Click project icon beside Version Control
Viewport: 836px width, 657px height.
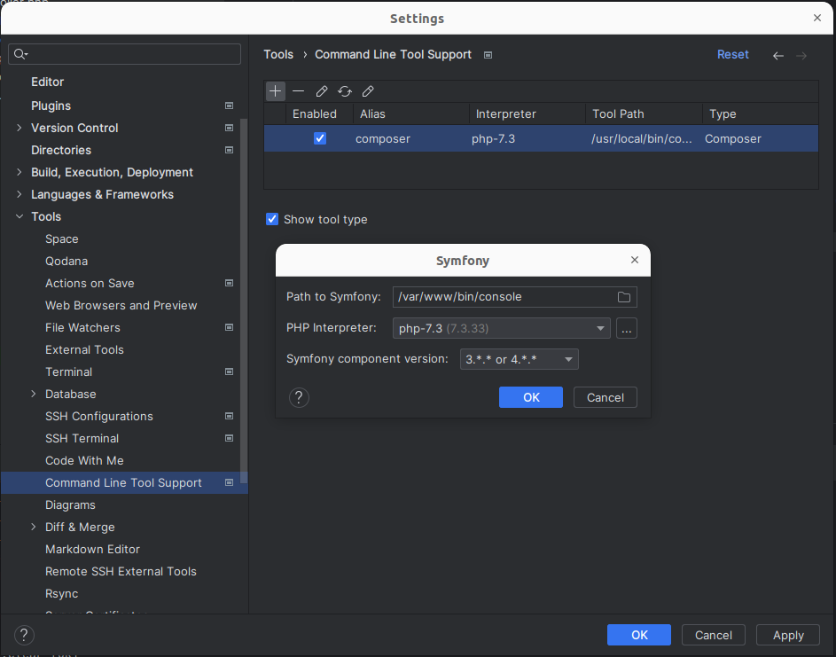(230, 128)
